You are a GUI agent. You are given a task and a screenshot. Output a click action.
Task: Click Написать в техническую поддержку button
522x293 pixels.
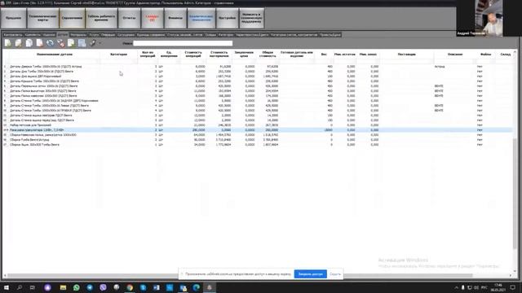[251, 18]
